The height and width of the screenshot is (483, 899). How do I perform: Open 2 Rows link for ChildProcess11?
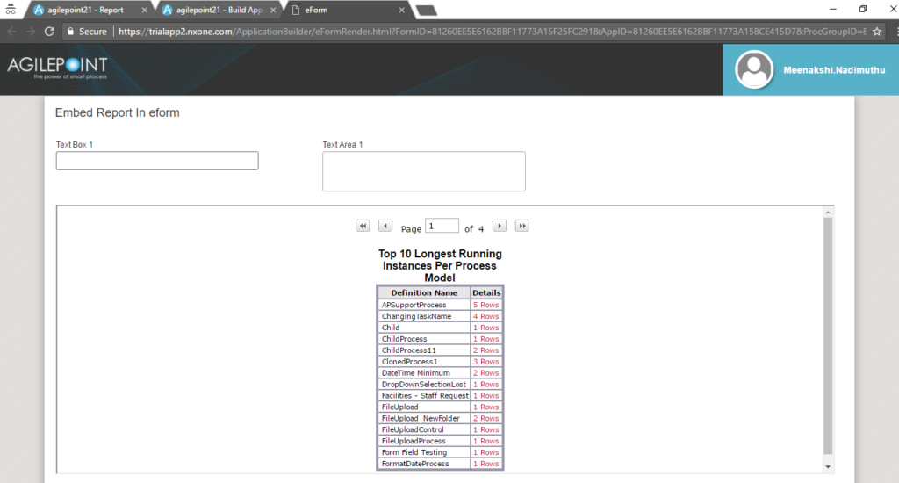tap(486, 350)
